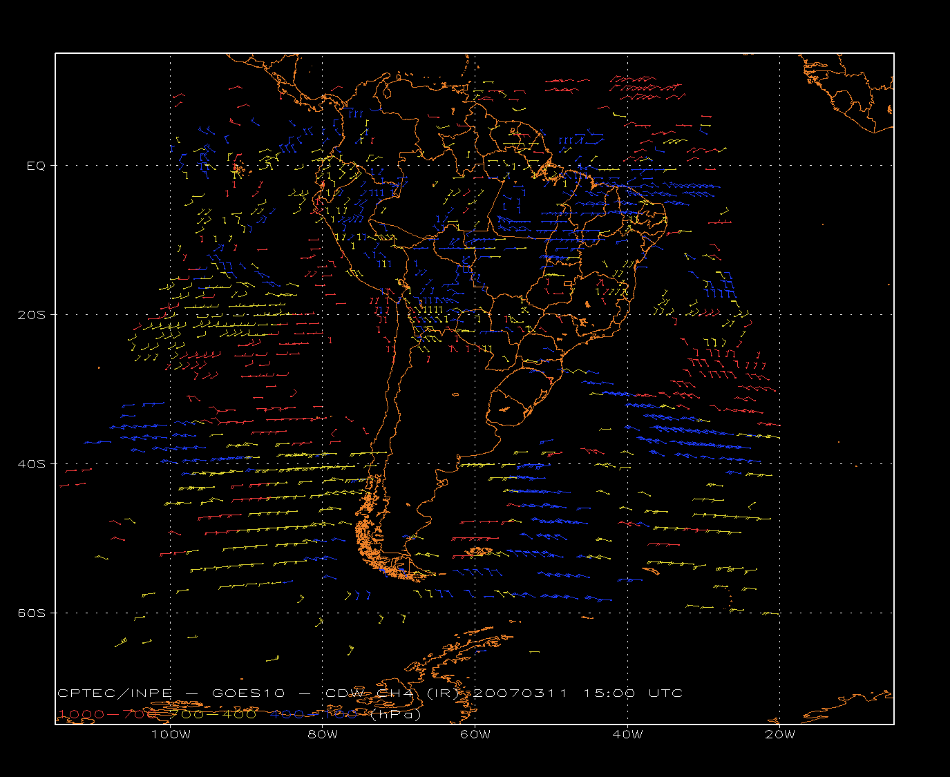The image size is (950, 777).
Task: Click the 20W longitude label
Action: pyautogui.click(x=780, y=734)
